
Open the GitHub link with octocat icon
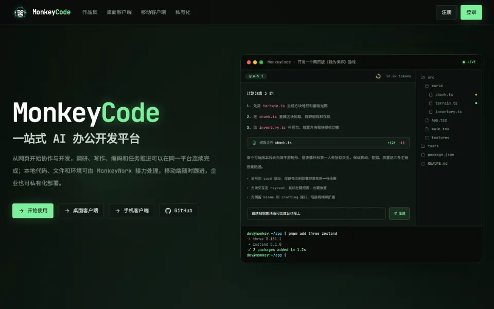179,211
